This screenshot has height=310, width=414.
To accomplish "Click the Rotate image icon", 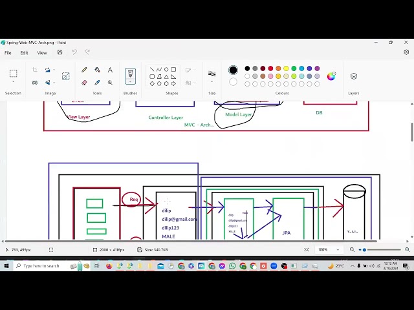I will click(x=47, y=70).
